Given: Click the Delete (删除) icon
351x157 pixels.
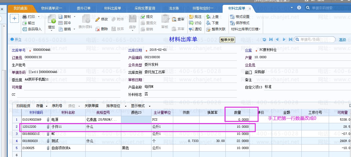Looking at the screenshot, I should coord(98,29).
